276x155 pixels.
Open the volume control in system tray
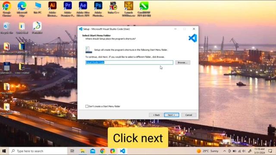(x=244, y=151)
